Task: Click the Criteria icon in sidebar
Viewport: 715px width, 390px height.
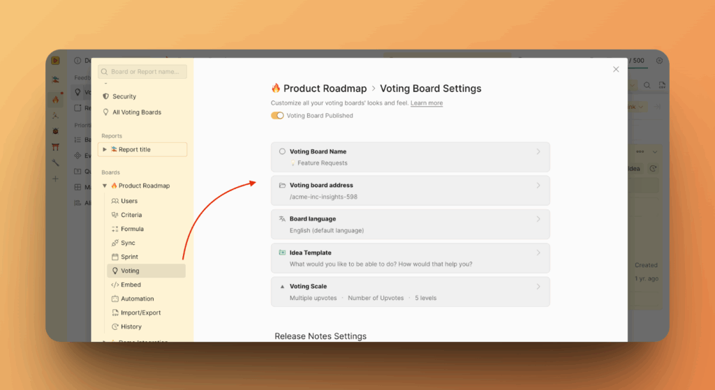Action: (115, 215)
